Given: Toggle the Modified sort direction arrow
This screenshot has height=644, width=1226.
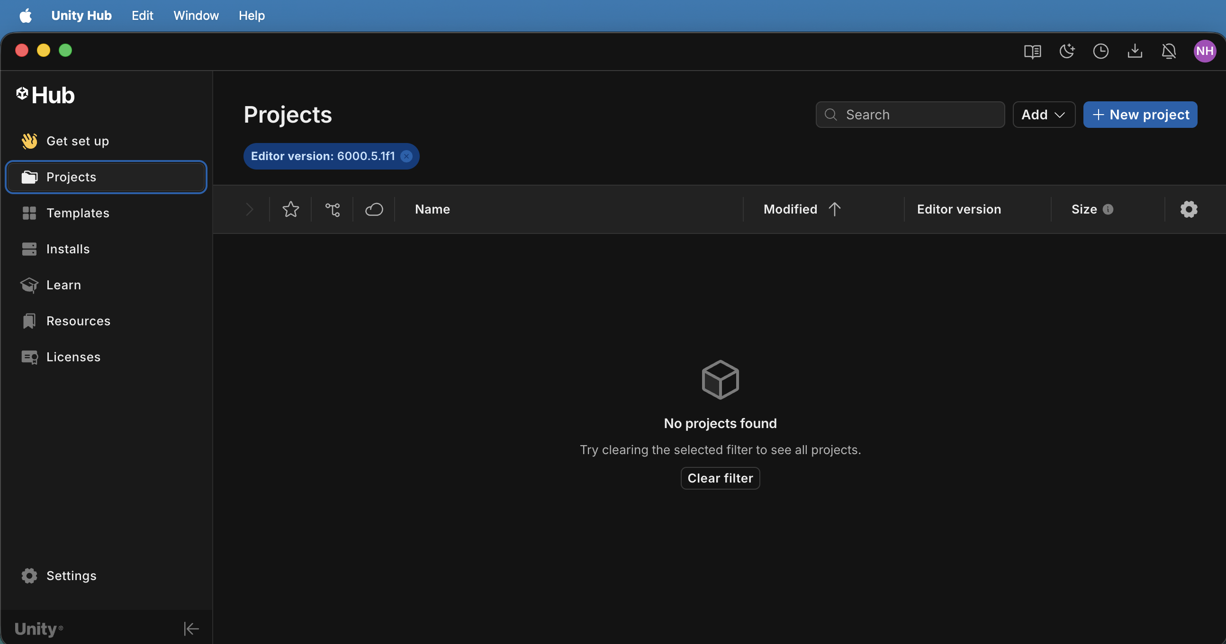Looking at the screenshot, I should point(834,209).
